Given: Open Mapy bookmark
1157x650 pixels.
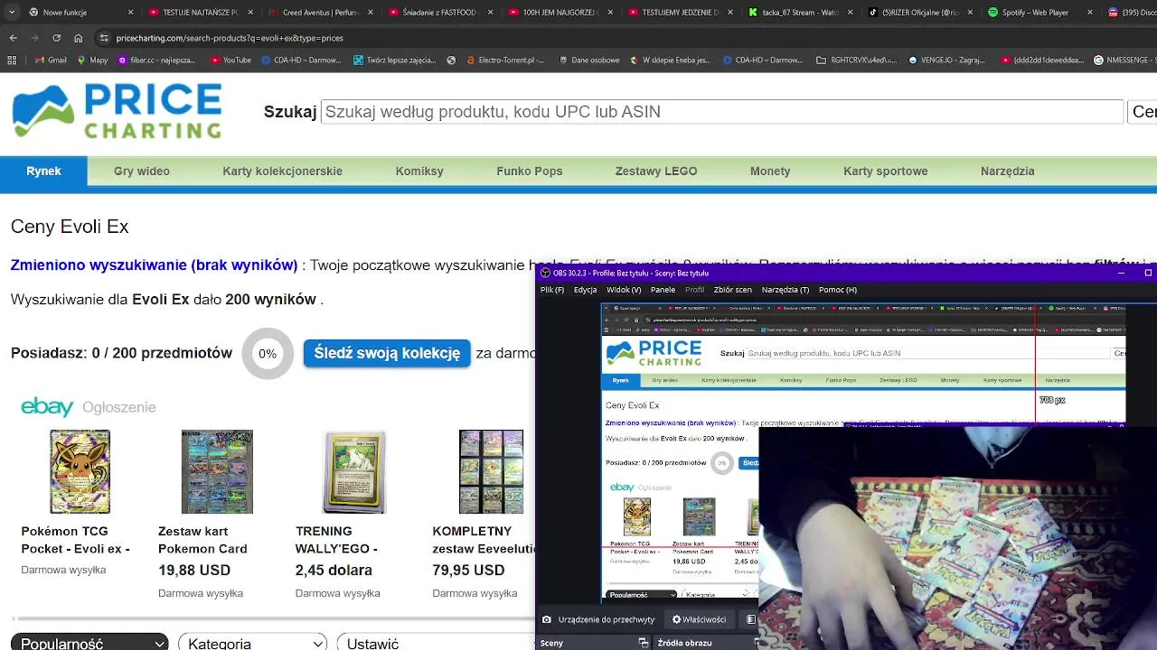Looking at the screenshot, I should [x=92, y=60].
